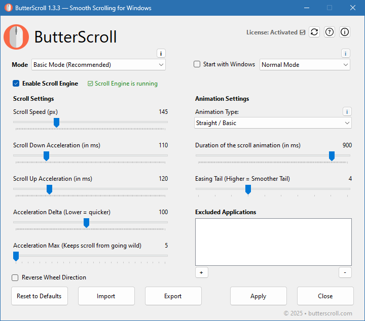
Task: Click inside the Excluded Applications list box
Action: [273, 242]
